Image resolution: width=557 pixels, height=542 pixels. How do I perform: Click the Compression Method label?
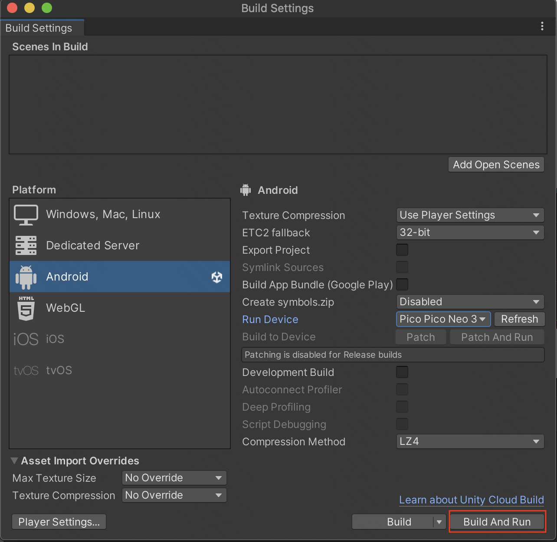(x=294, y=442)
